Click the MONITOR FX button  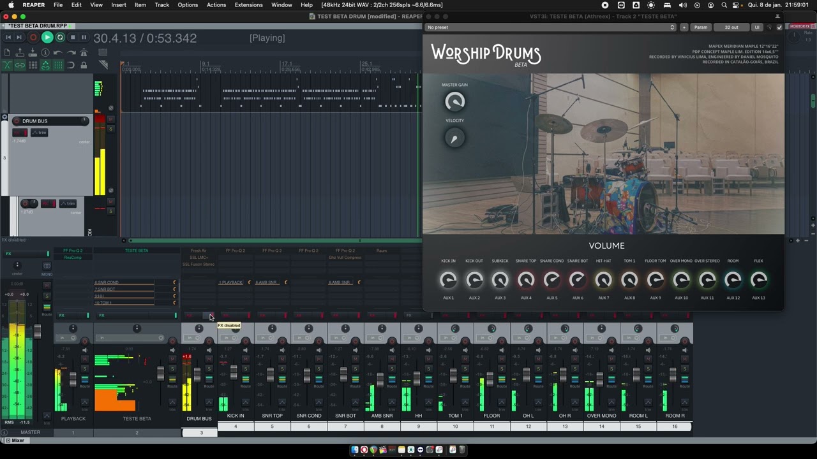point(799,27)
